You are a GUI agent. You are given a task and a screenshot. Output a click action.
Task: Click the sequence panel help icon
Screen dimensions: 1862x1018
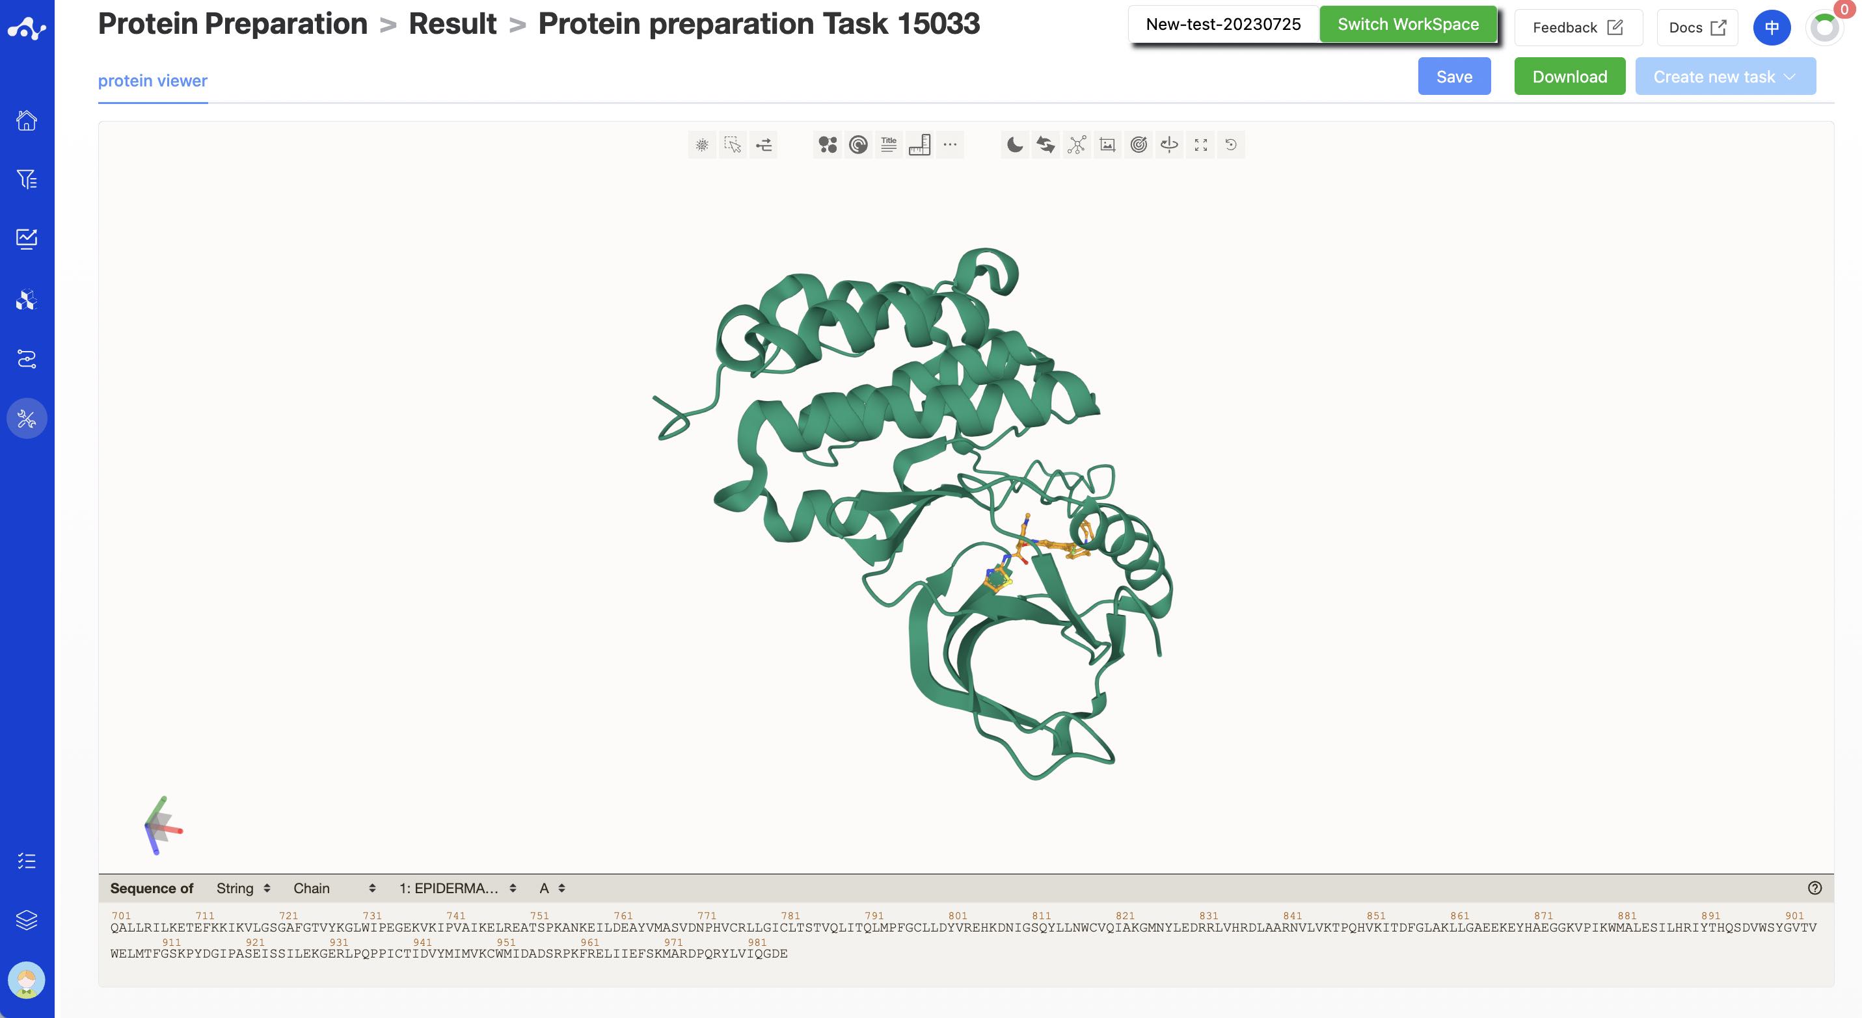(1815, 888)
